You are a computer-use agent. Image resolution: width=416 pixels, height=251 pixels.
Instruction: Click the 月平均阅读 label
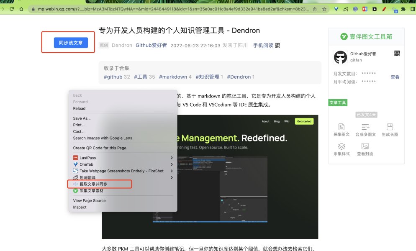(x=345, y=82)
